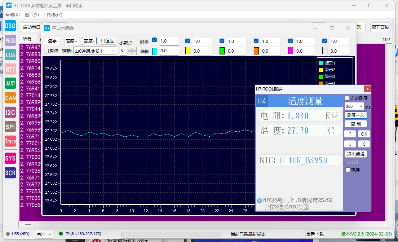Pick the cyan waveform 1 color swatch
Screen dimensions: 398x242
[155, 51]
